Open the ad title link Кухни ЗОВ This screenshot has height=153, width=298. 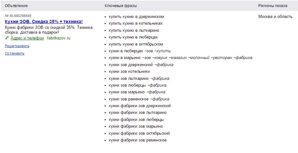coord(44,21)
